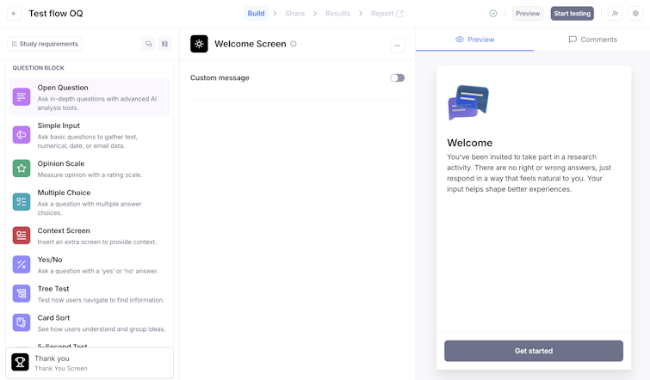This screenshot has width=650, height=380.
Task: Click the Thank you trophy icon
Action: (x=20, y=362)
